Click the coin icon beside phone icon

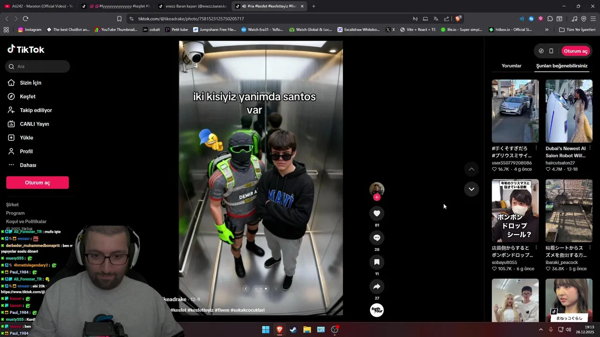(x=541, y=51)
